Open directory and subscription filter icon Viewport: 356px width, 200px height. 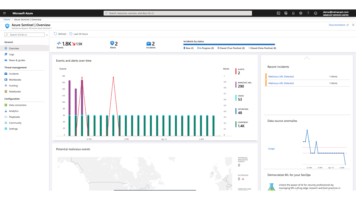tap(286, 13)
